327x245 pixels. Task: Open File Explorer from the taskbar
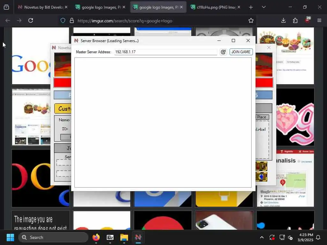coord(124,237)
